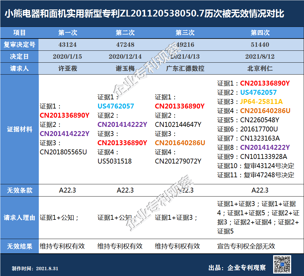Click CN201805565U in the first column
The height and width of the screenshot is (276, 304).
point(63,152)
